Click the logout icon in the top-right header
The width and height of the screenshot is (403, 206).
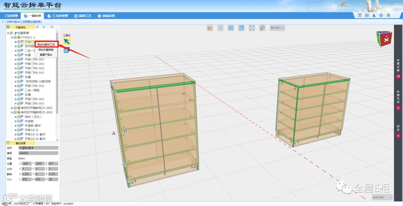tap(388, 15)
